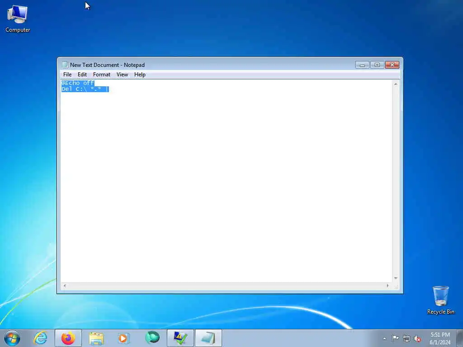
Task: Click the Show desktop strip
Action: 460,338
